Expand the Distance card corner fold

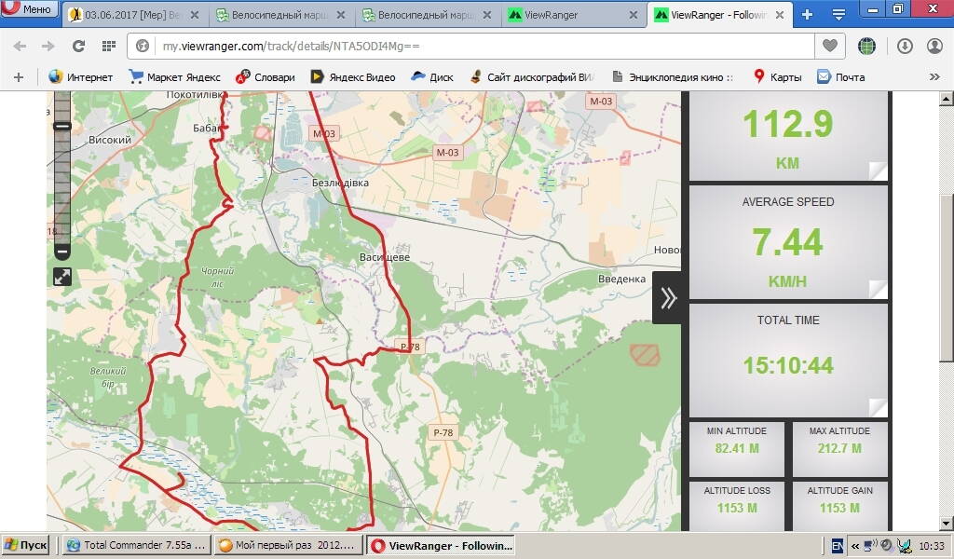coord(877,170)
